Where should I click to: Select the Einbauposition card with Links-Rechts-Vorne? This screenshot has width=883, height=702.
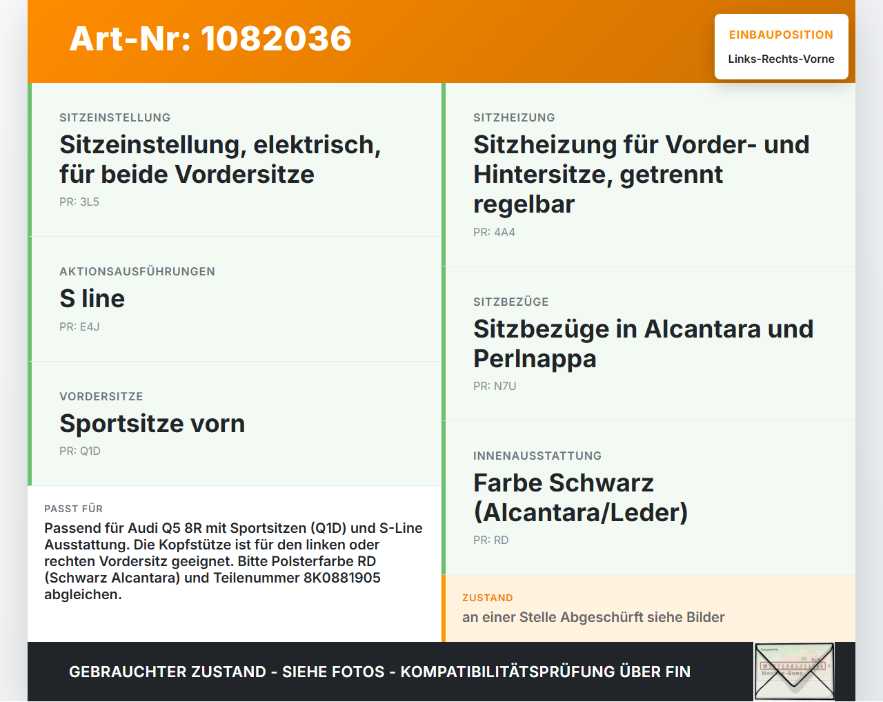click(x=781, y=46)
